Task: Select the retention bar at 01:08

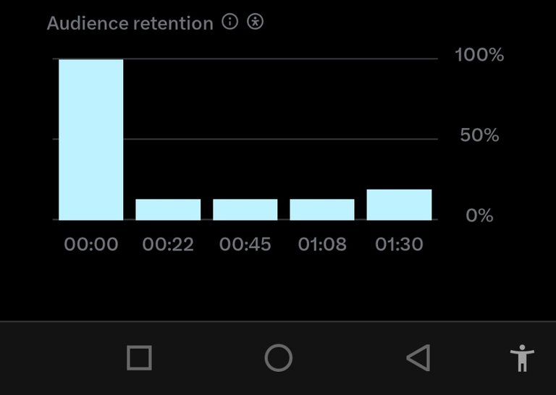Action: tap(322, 209)
